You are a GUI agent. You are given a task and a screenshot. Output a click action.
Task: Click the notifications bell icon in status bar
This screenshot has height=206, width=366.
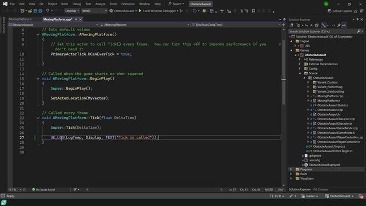[x=361, y=196]
